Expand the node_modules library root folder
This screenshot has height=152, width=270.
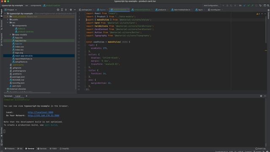pos(8,16)
